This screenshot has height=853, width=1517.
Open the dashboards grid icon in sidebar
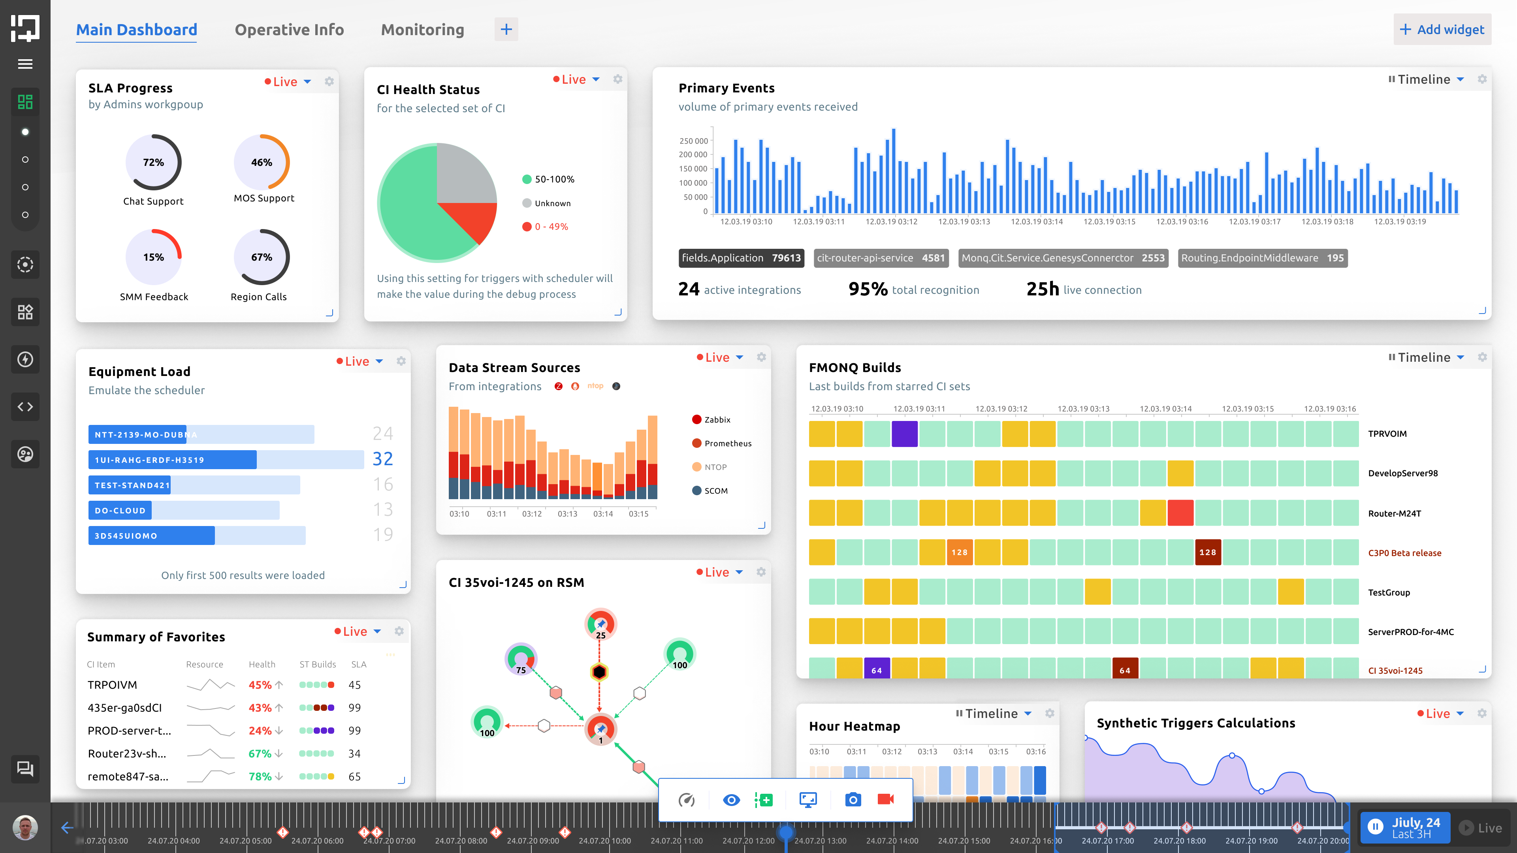25,102
